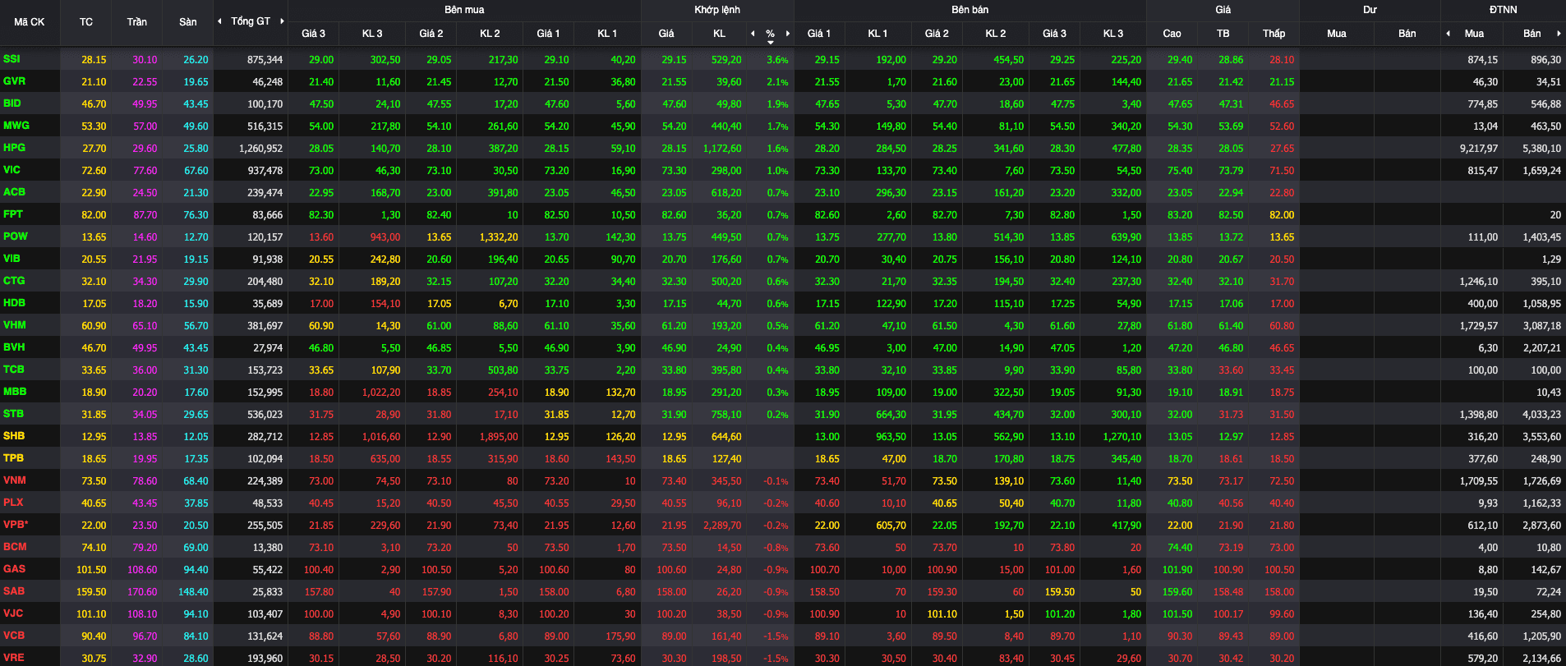The width and height of the screenshot is (1566, 666).
Task: Click the Bên mua group header
Action: coord(464,10)
